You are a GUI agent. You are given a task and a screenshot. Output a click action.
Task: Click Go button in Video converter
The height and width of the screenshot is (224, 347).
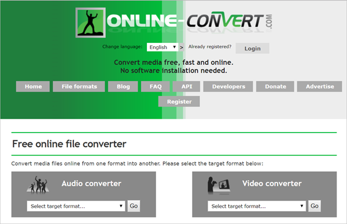point(315,206)
